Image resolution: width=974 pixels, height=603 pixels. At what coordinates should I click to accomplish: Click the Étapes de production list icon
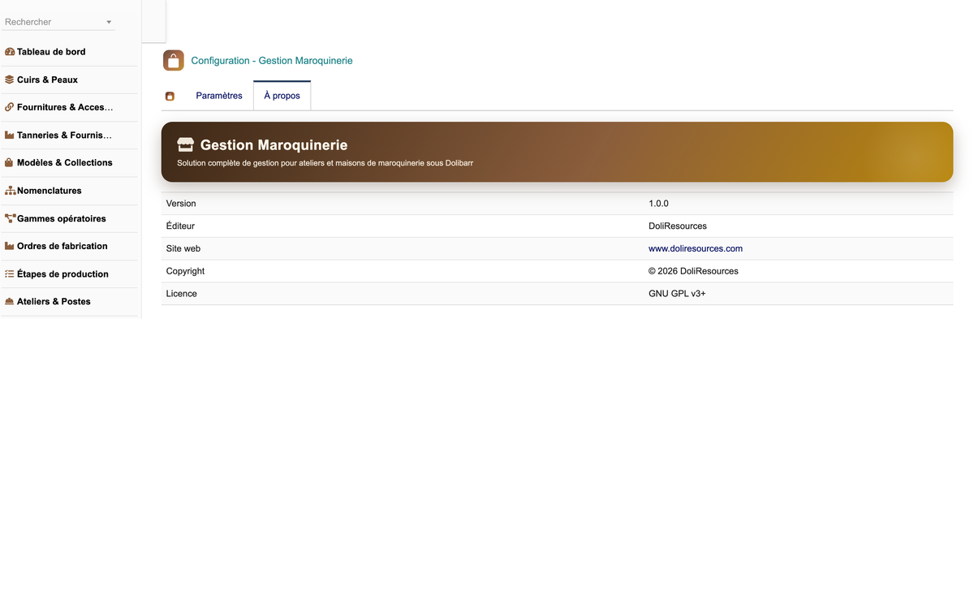(10, 274)
